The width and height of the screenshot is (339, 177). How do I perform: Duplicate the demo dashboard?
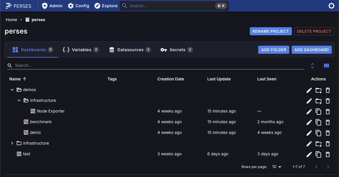click(318, 133)
